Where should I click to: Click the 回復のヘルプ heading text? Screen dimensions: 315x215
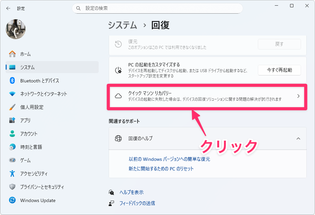[x=141, y=139]
